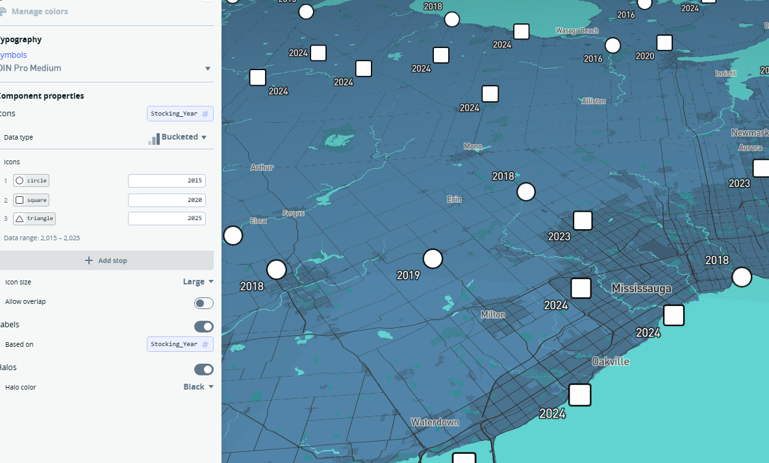
Task: Disable the Labels toggle
Action: point(203,327)
